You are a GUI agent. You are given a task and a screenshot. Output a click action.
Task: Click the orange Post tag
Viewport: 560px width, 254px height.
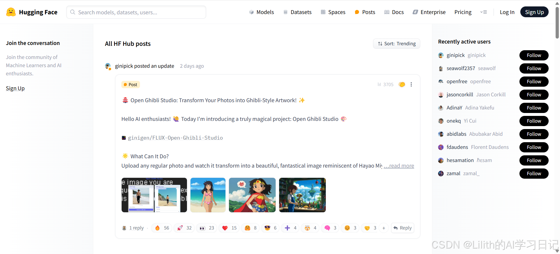click(131, 85)
